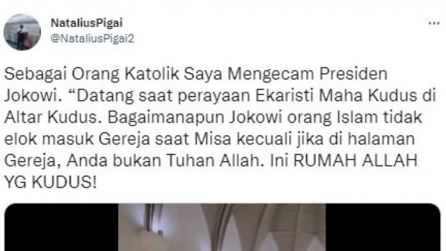Open NataliusPigai profile picture
The image size is (446, 251).
click(x=22, y=32)
